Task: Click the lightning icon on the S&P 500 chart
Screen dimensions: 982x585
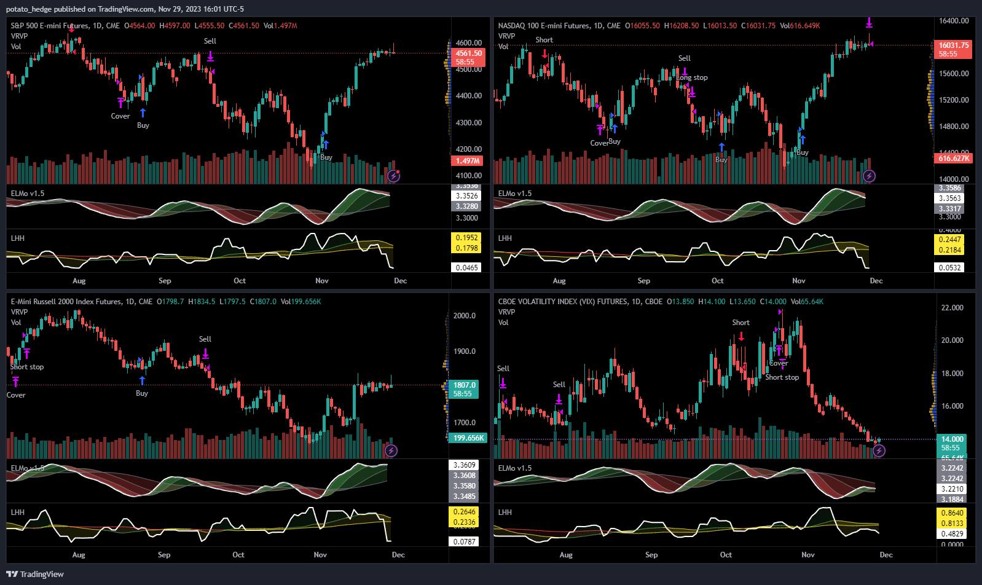Action: (x=393, y=176)
